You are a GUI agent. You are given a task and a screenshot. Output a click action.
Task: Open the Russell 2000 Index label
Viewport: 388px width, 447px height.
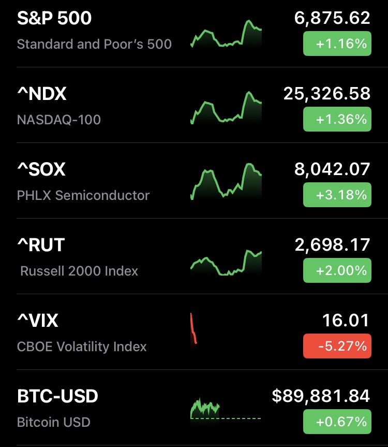79,271
